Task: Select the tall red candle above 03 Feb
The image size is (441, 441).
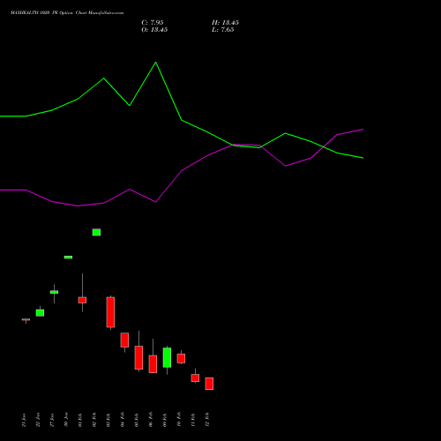Action: 110,312
